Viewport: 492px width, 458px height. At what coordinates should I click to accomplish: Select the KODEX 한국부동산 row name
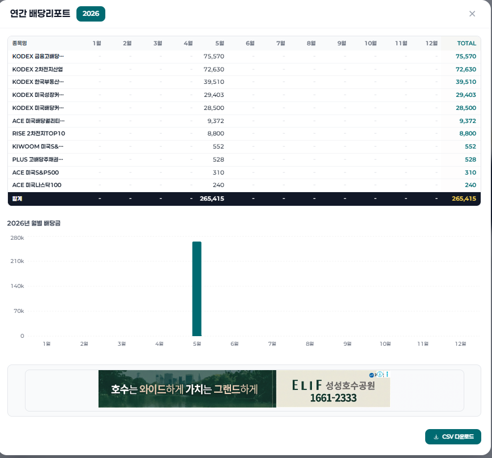(x=38, y=82)
